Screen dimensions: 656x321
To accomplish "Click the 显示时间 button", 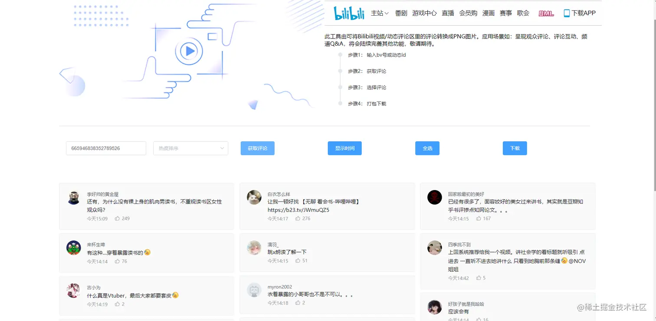I will [345, 148].
